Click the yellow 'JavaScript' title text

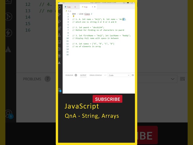coord(82,106)
